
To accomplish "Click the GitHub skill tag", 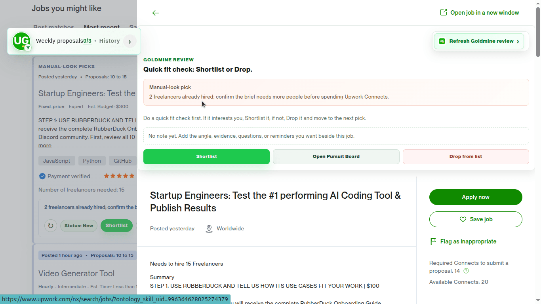I will coord(122,161).
